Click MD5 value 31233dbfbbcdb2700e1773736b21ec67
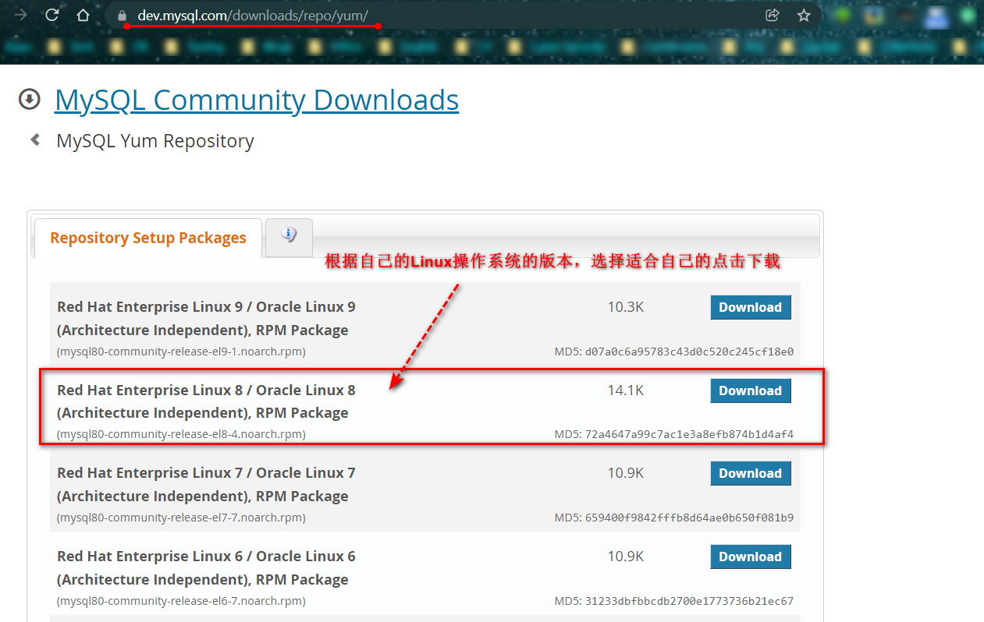984x622 pixels. tap(689, 601)
